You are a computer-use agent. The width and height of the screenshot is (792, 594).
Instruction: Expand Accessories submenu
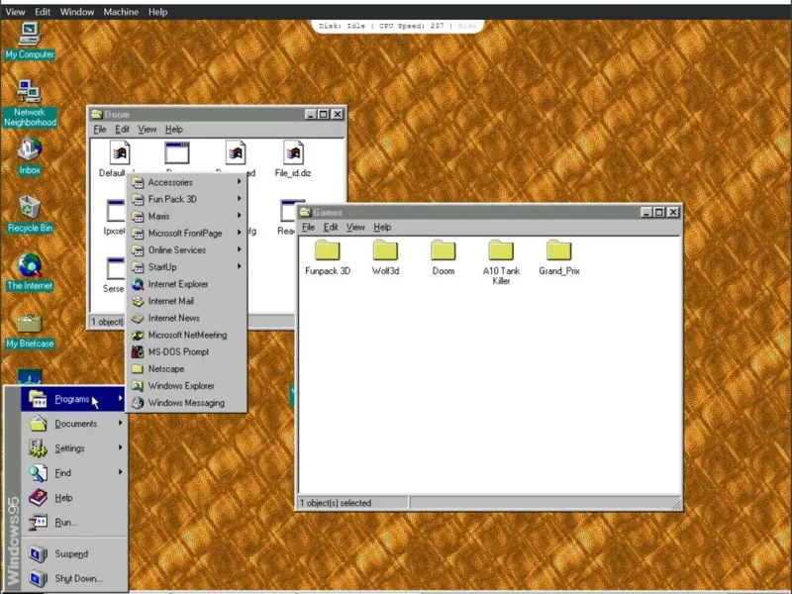click(186, 182)
